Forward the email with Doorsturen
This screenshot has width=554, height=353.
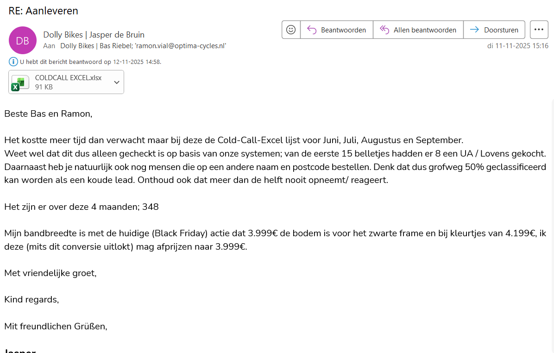point(494,30)
